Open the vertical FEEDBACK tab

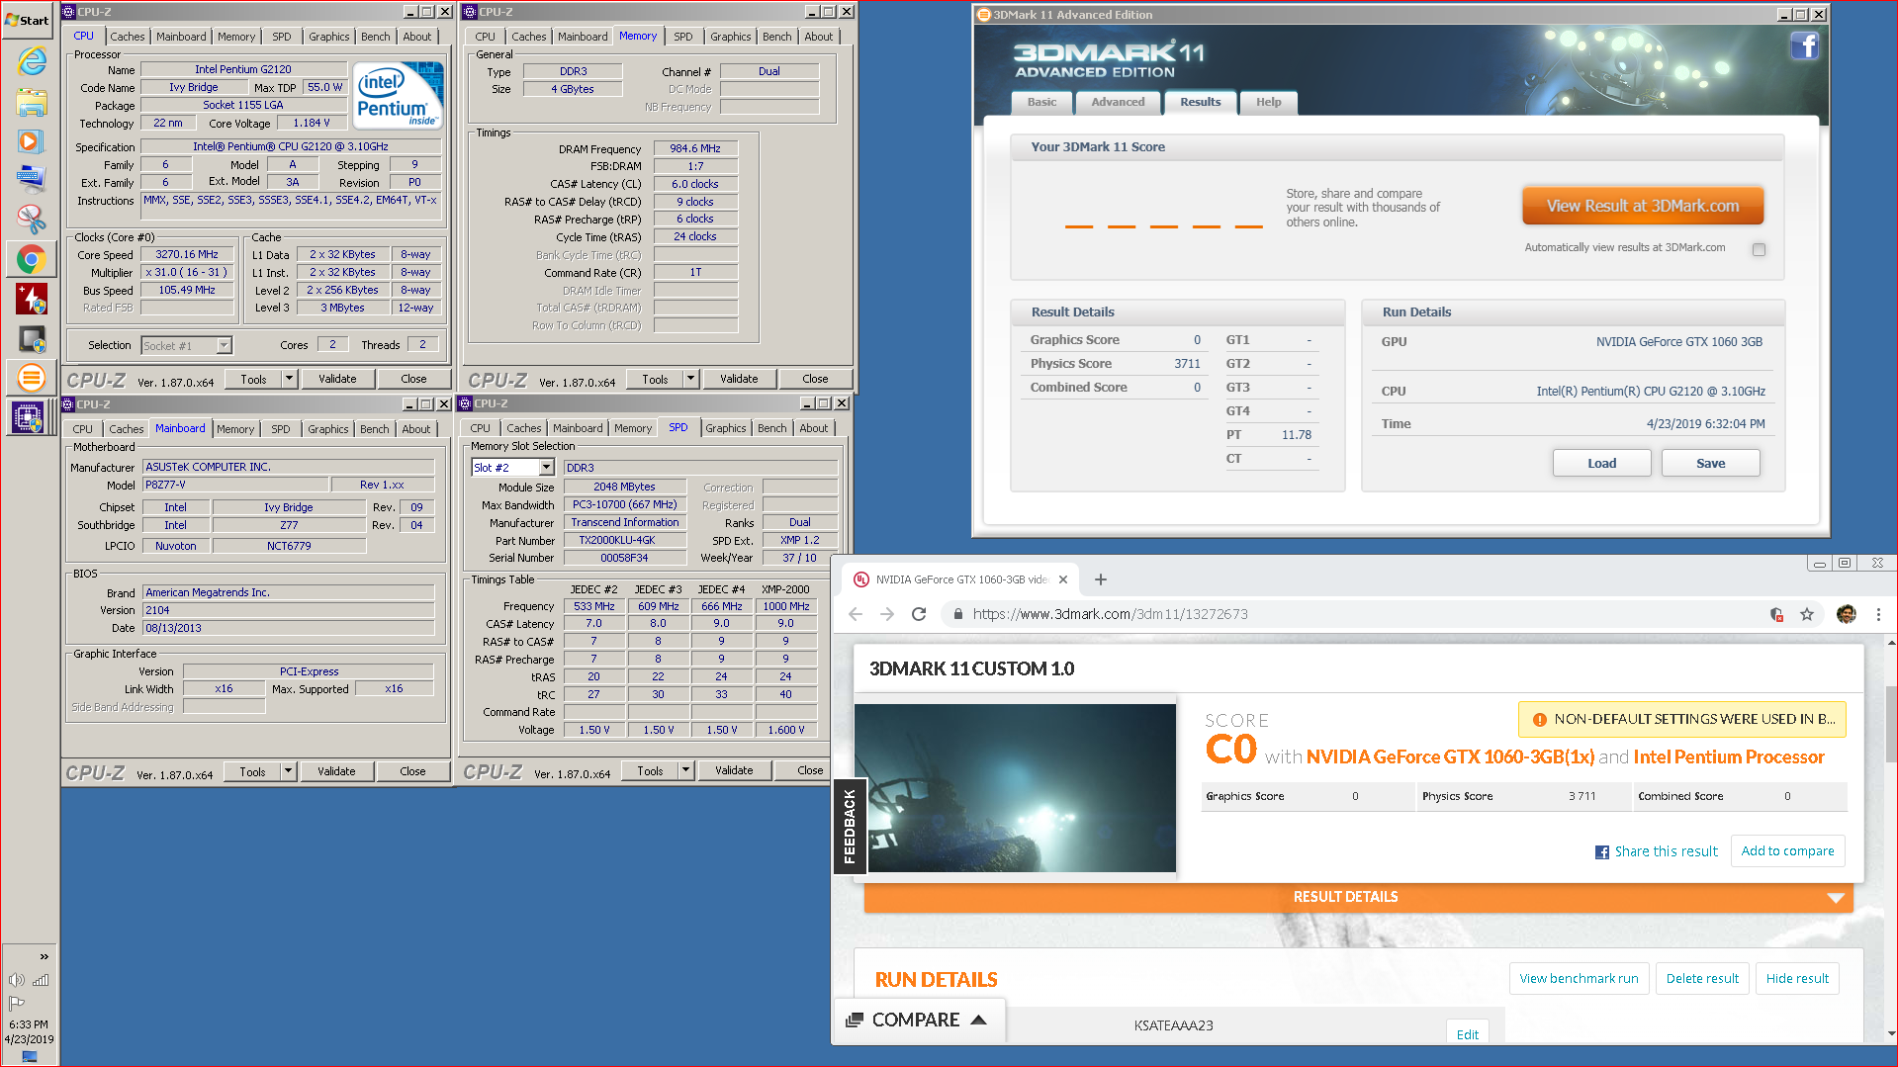click(850, 827)
